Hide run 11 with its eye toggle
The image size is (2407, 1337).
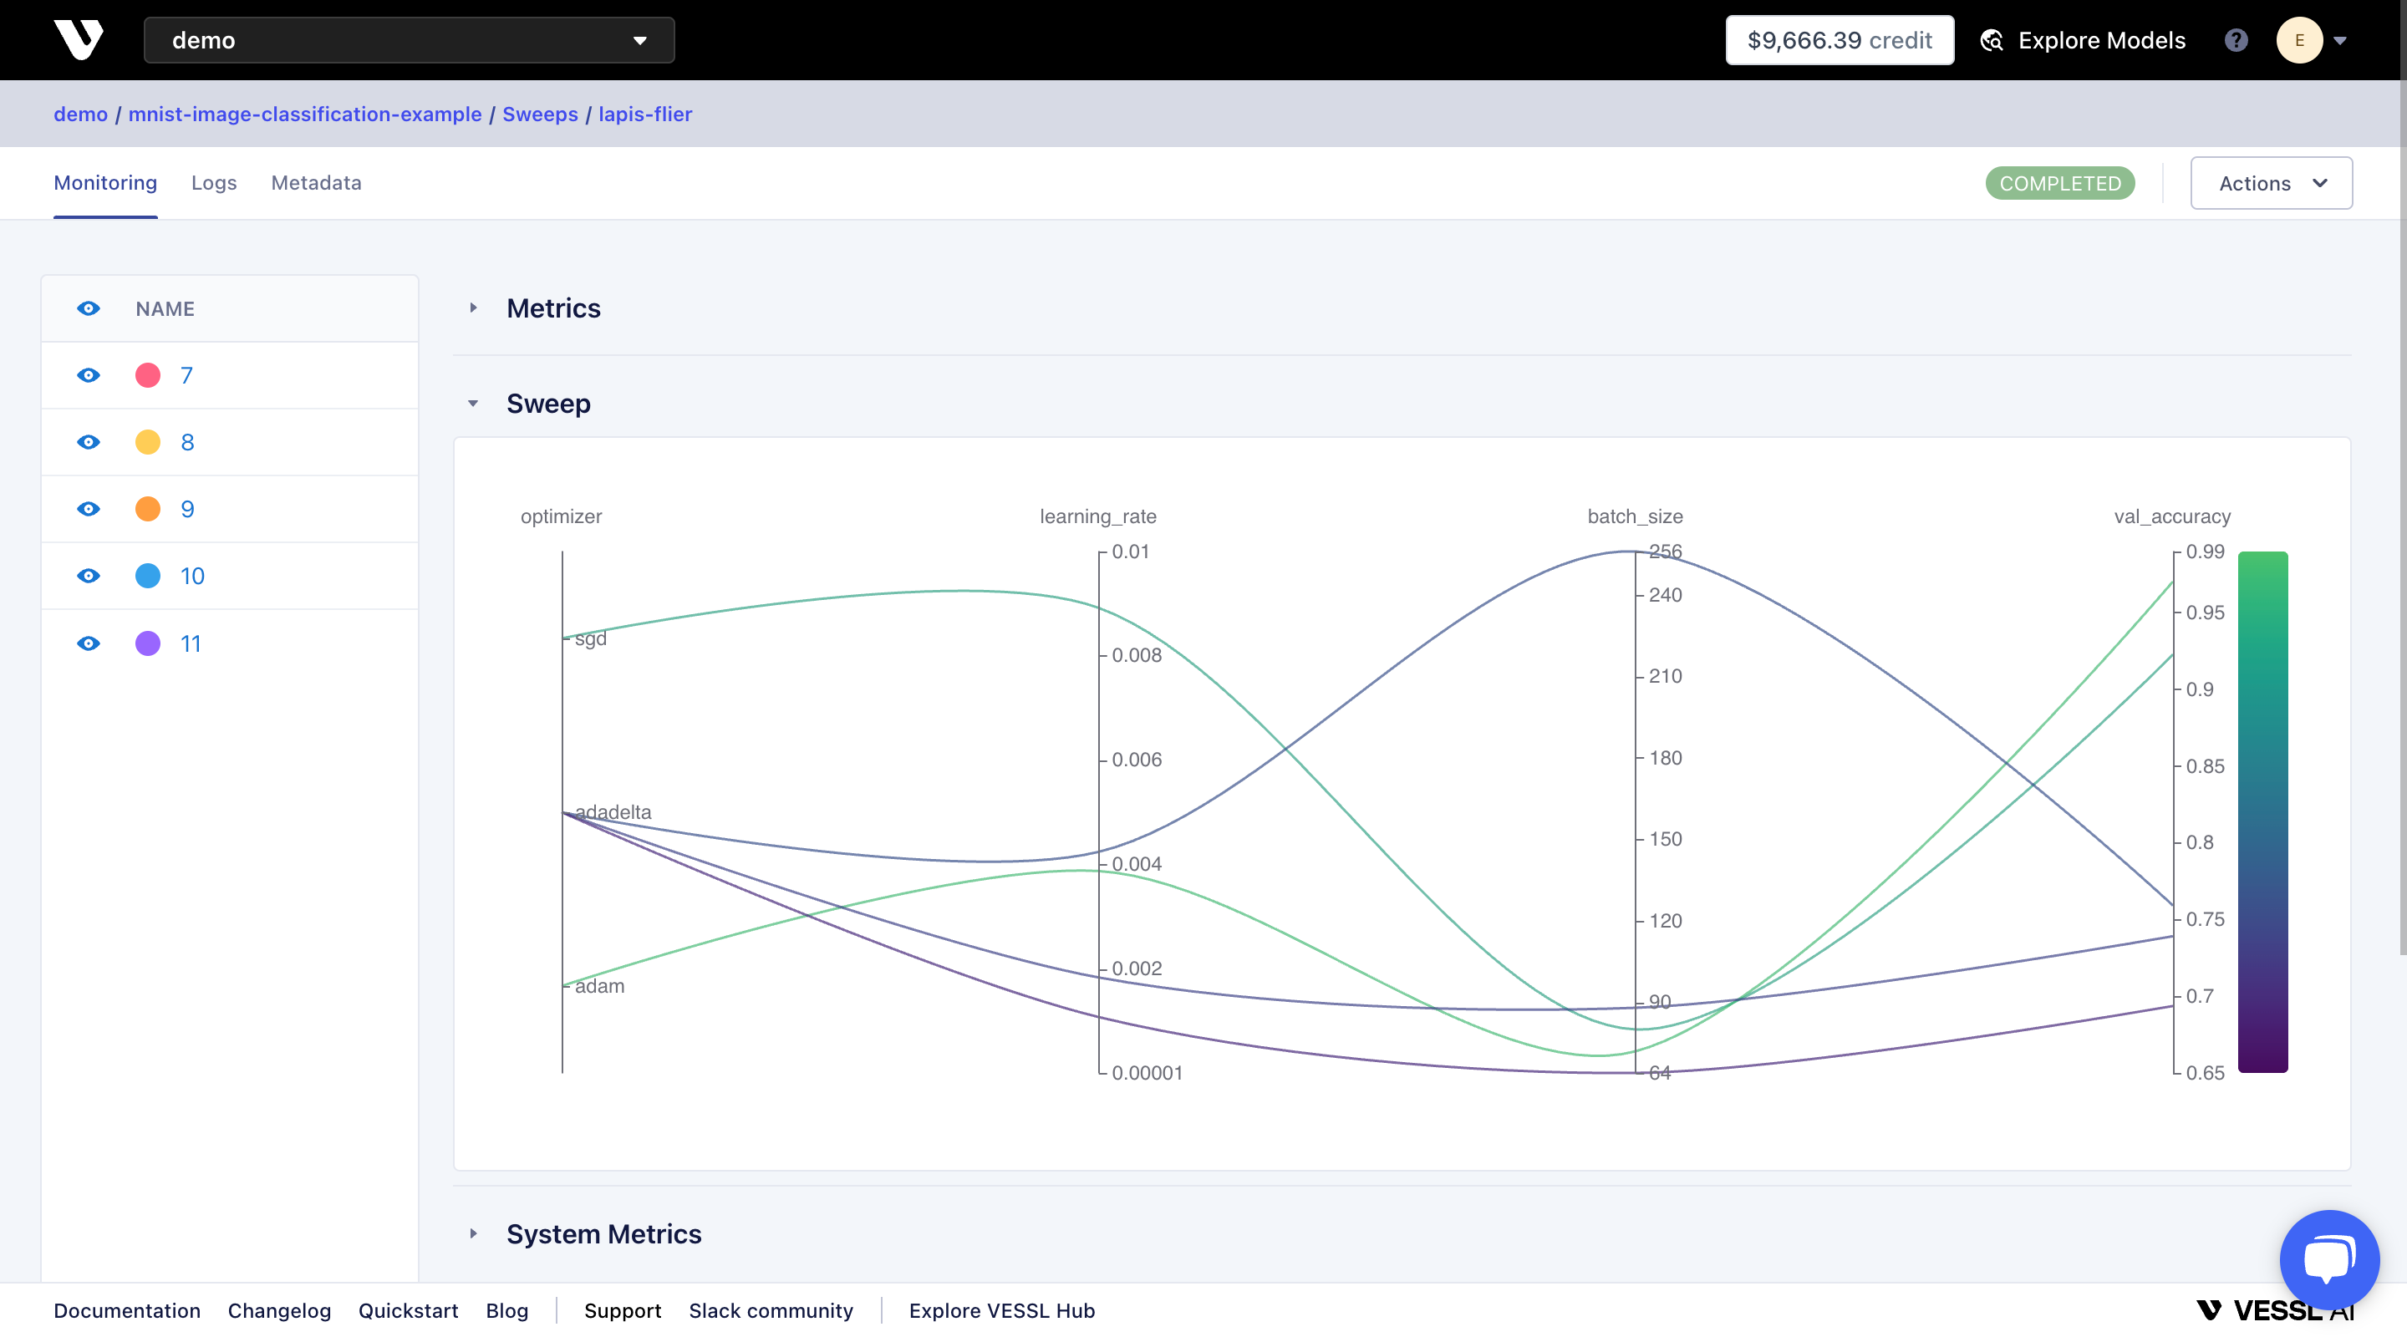(x=89, y=643)
